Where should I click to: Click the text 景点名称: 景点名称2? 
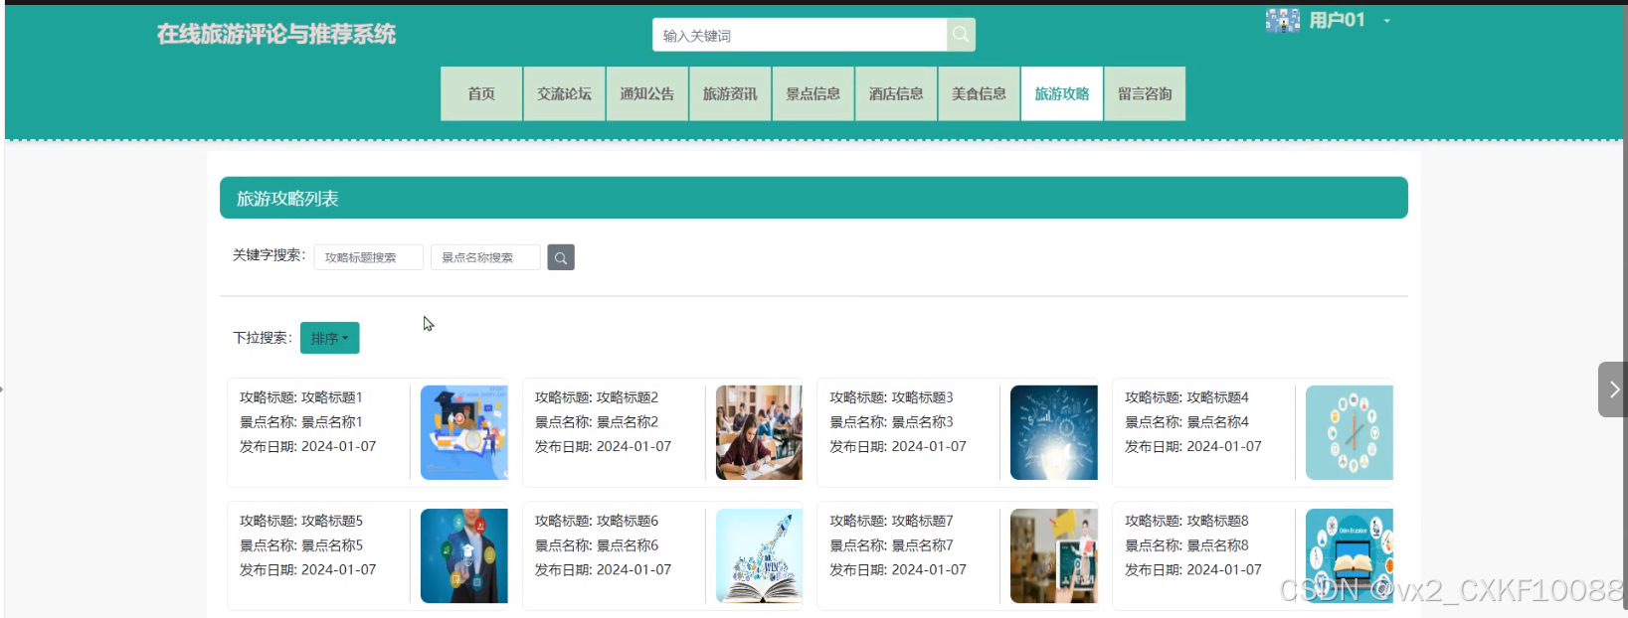coord(597,422)
